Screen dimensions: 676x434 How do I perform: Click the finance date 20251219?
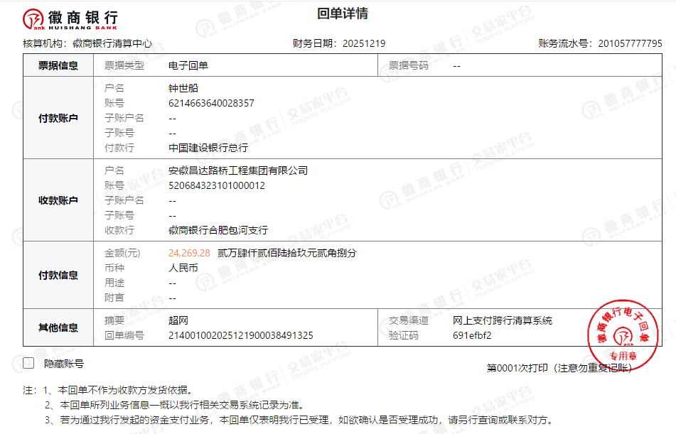(x=363, y=43)
